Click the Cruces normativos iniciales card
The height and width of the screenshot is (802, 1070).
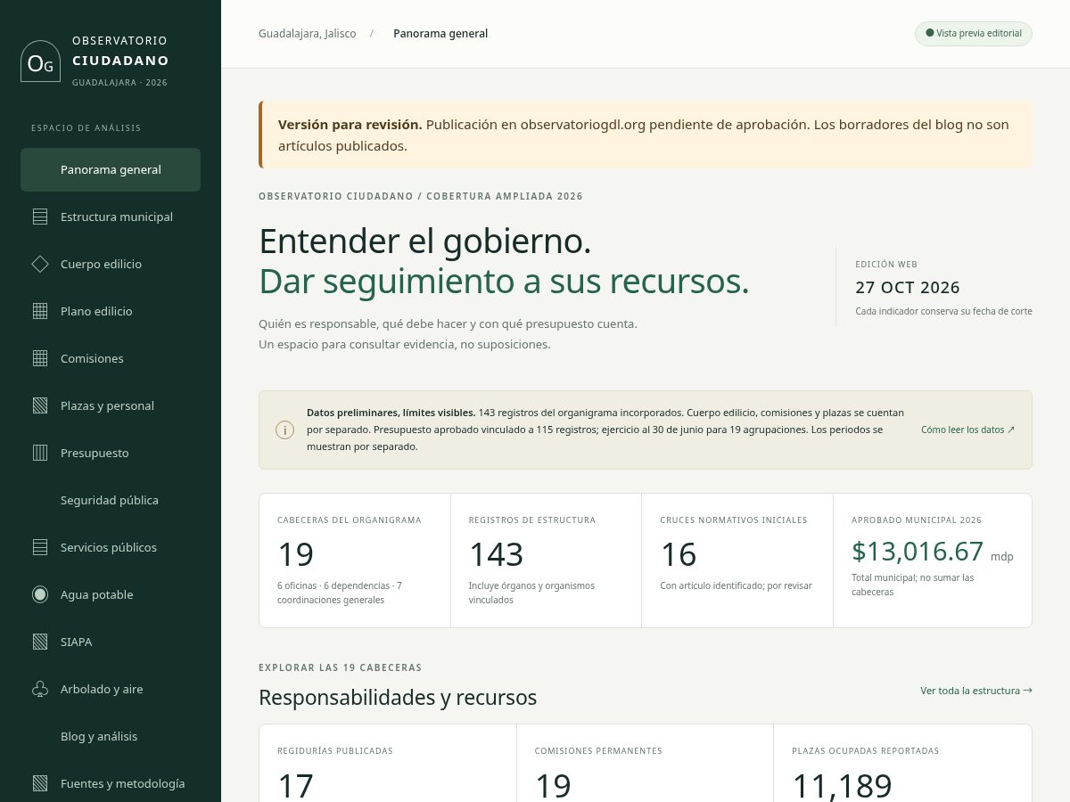point(737,561)
